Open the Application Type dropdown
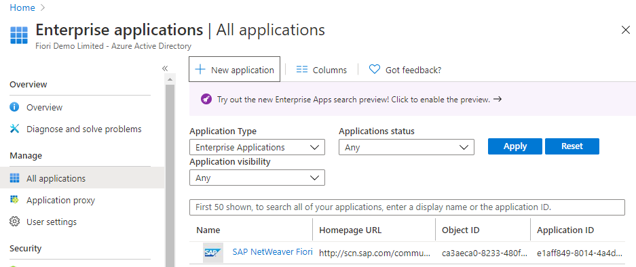 [x=257, y=147]
